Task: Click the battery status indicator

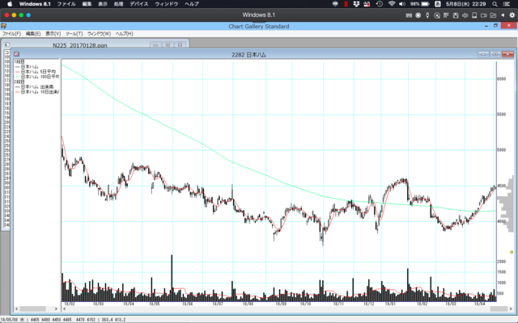Action: pos(420,4)
